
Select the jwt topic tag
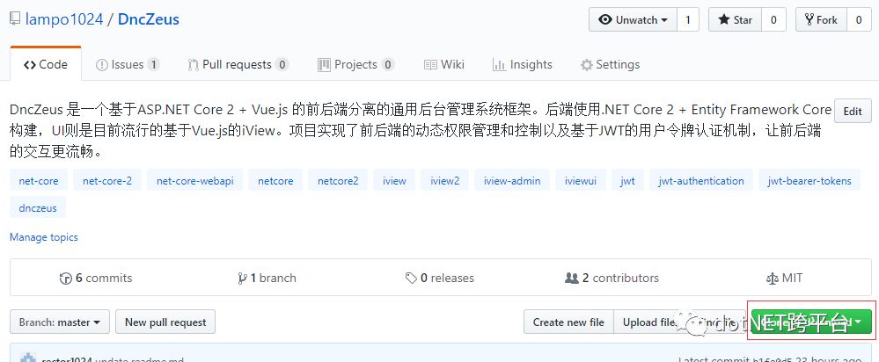628,181
